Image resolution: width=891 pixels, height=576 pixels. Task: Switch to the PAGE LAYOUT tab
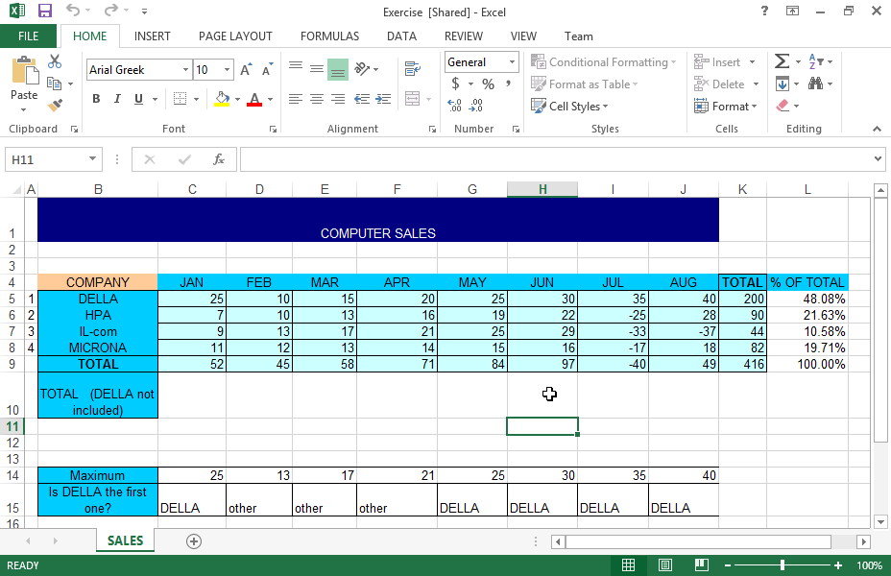tap(235, 36)
